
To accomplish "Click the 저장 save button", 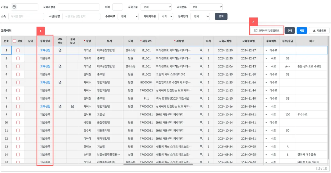I will pos(302,31).
